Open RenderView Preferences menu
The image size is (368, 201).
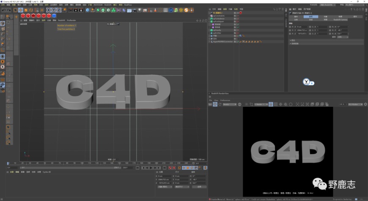(x=225, y=100)
